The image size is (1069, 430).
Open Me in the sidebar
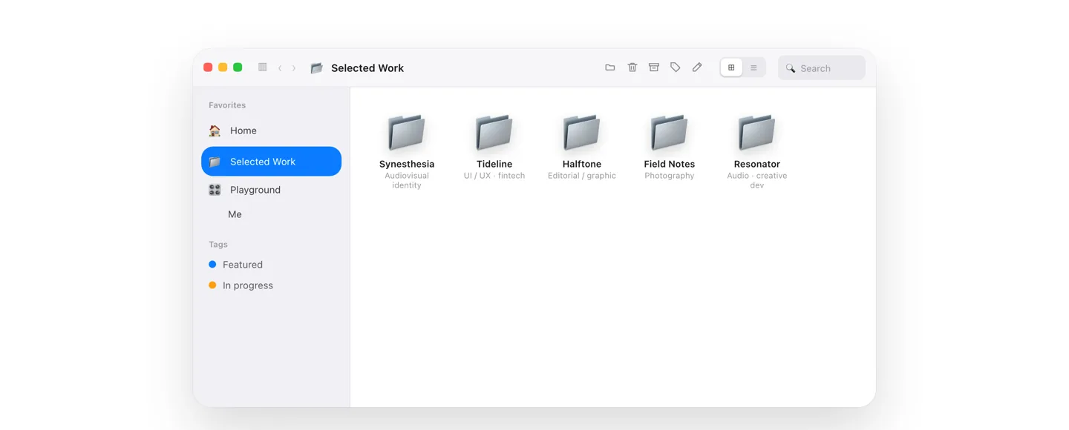click(271, 214)
